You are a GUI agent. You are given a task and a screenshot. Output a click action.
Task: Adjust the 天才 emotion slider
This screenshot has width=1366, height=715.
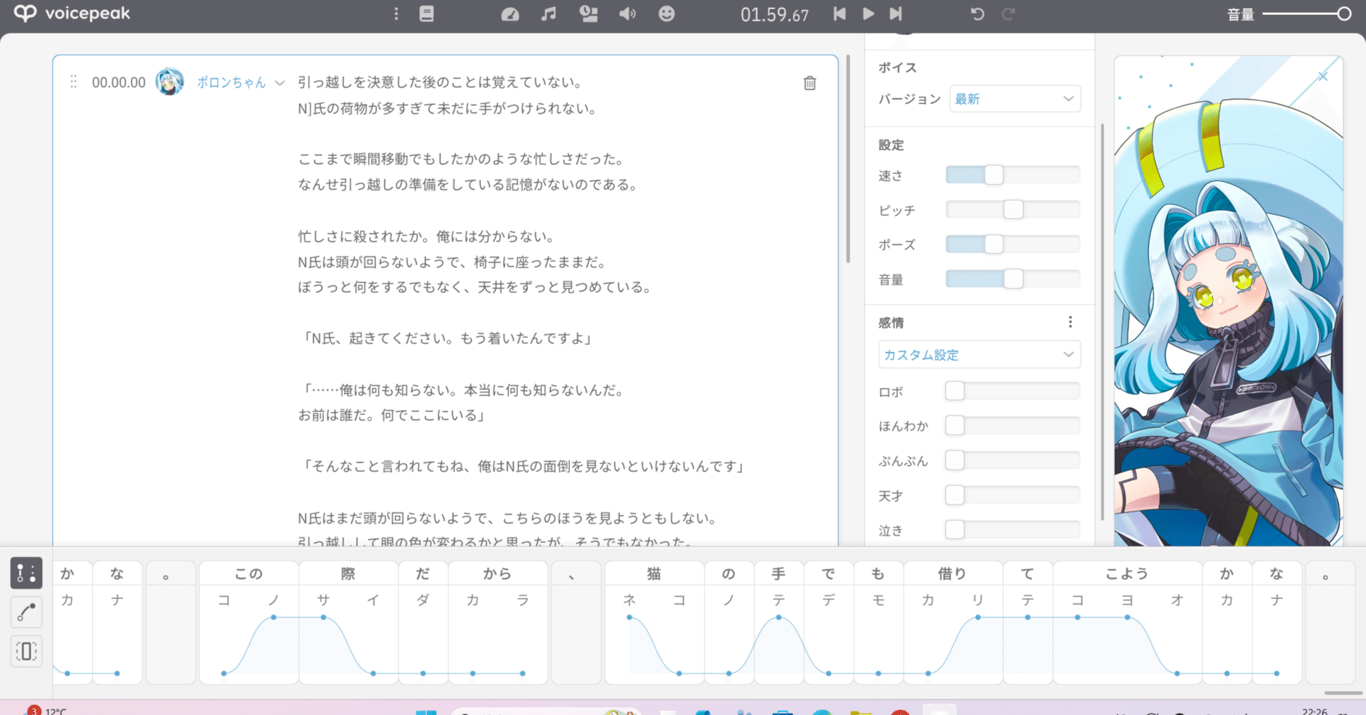point(955,495)
